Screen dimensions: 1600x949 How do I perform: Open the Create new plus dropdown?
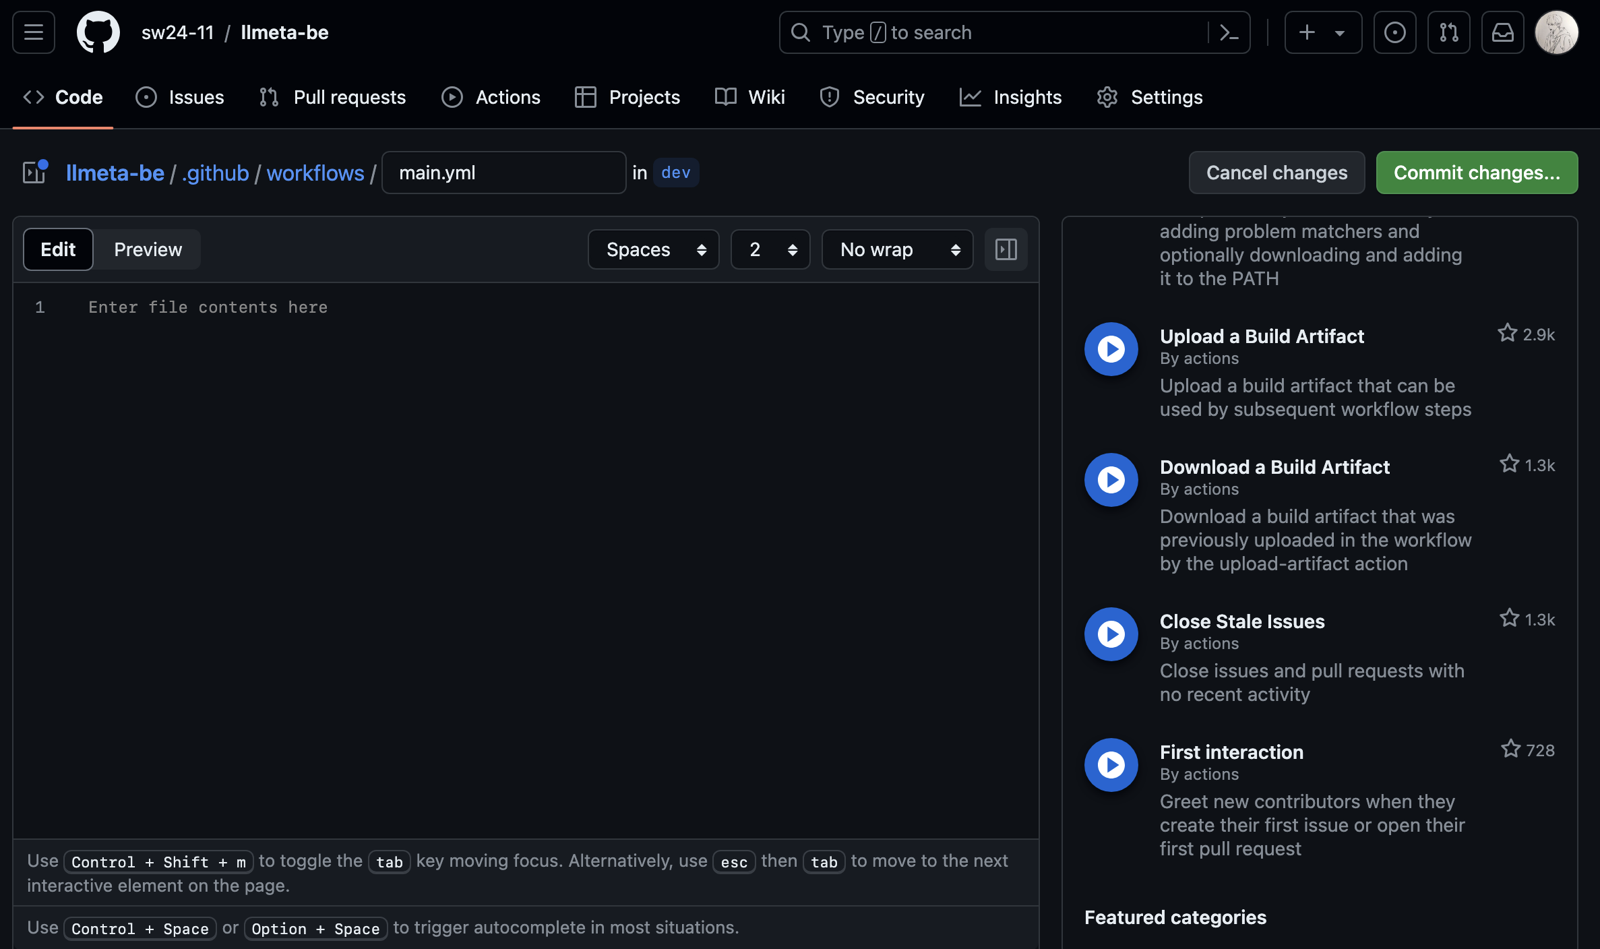click(x=1322, y=32)
